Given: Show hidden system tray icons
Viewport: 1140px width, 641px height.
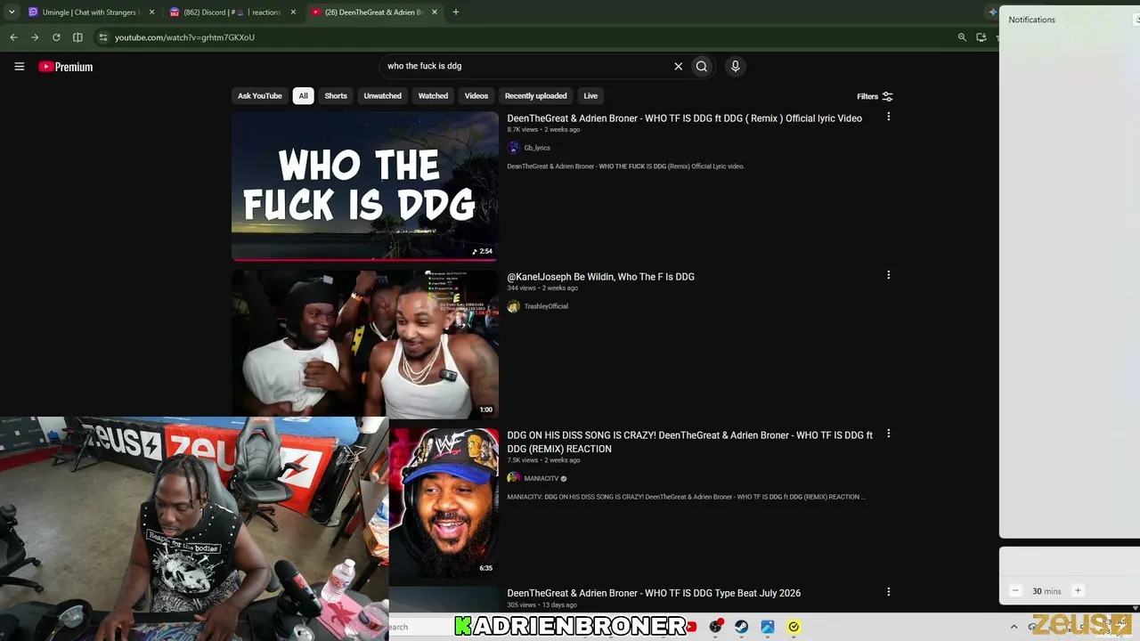Looking at the screenshot, I should coord(1014,627).
